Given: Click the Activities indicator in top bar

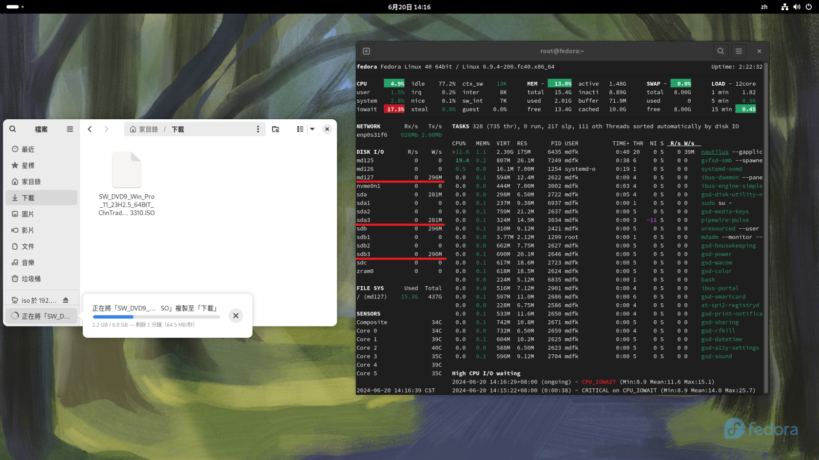Looking at the screenshot, I should (15, 7).
